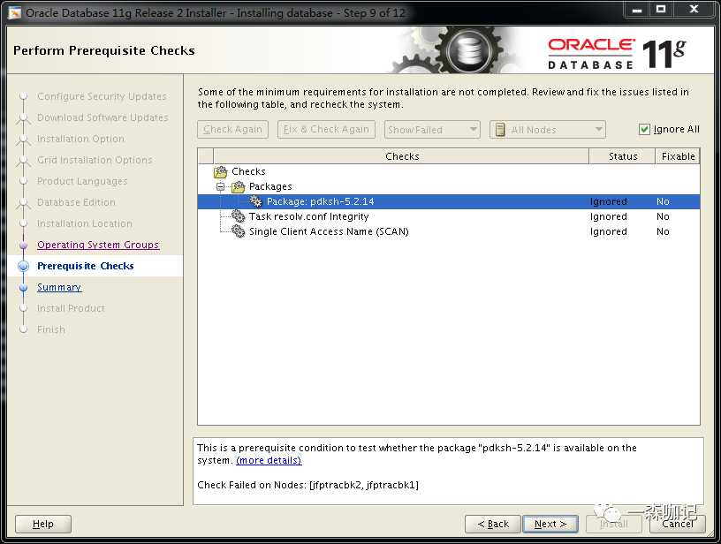The height and width of the screenshot is (544, 721).
Task: Click Ignored status of resolv.conf Integrity
Action: pos(608,216)
